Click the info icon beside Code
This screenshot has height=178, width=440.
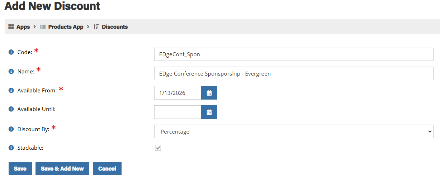(x=11, y=52)
